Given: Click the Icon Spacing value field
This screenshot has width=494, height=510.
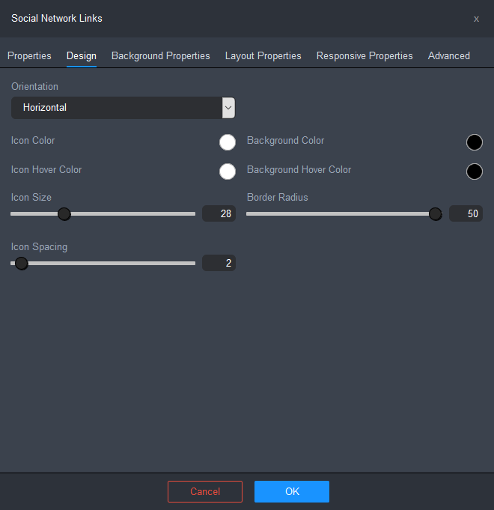Looking at the screenshot, I should coord(219,263).
